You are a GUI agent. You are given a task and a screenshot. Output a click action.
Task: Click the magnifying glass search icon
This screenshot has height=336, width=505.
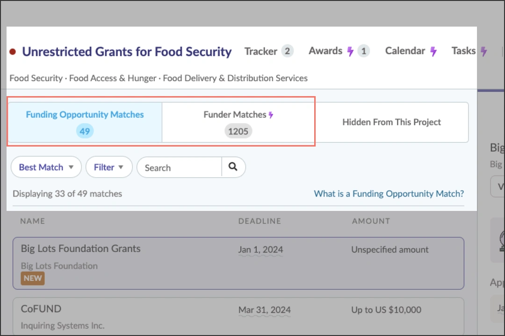click(233, 167)
